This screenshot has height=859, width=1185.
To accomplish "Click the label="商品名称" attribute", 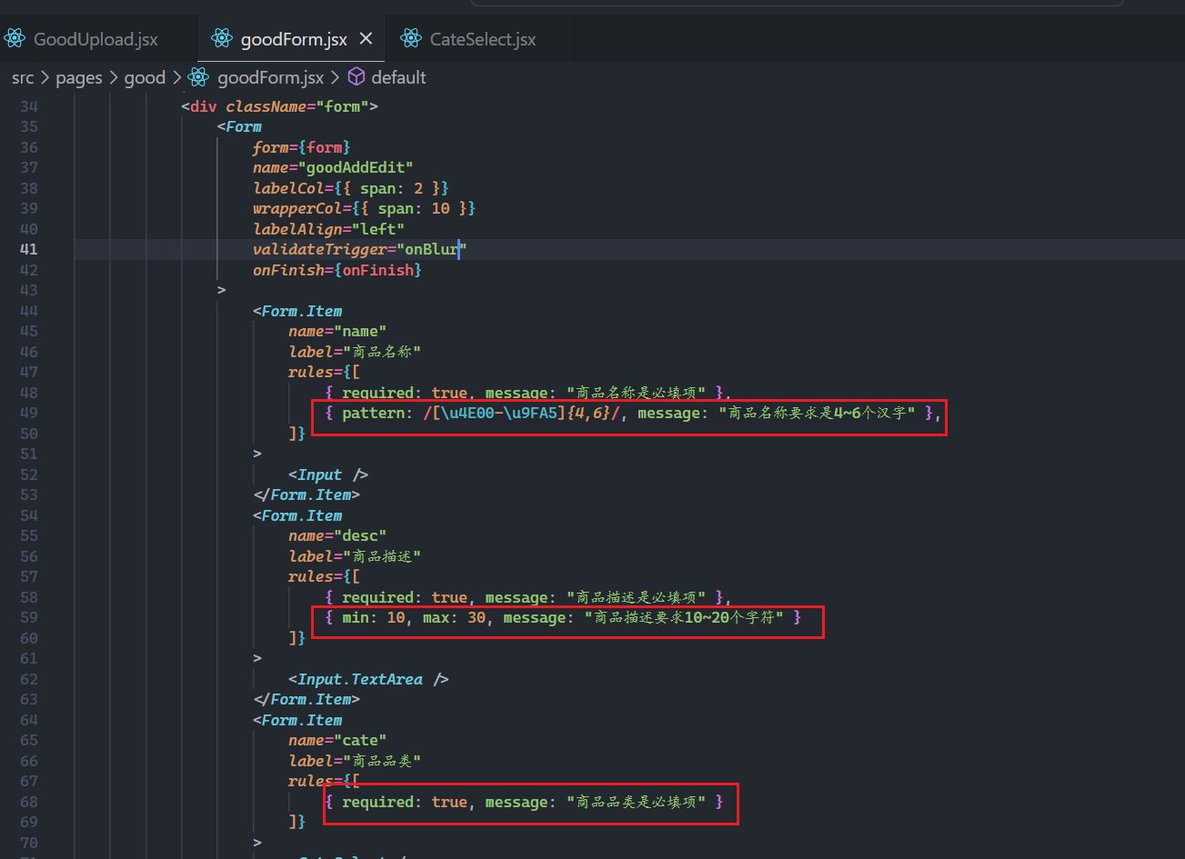I will [355, 352].
